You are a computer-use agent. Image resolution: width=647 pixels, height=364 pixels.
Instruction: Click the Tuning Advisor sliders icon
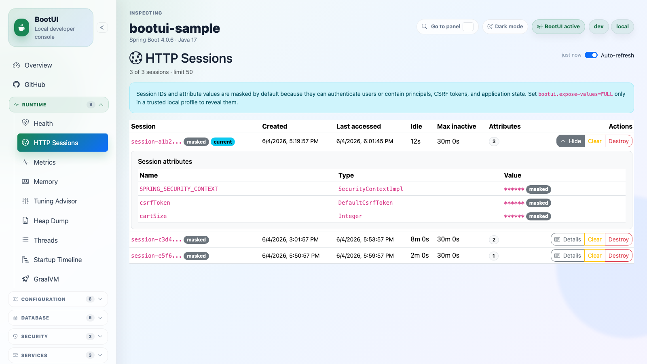tap(25, 201)
